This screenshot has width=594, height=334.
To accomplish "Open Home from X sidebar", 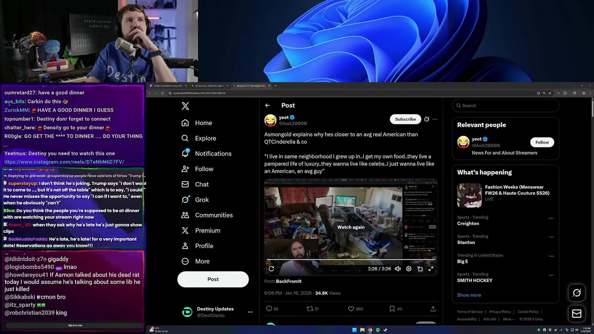I will click(x=197, y=123).
